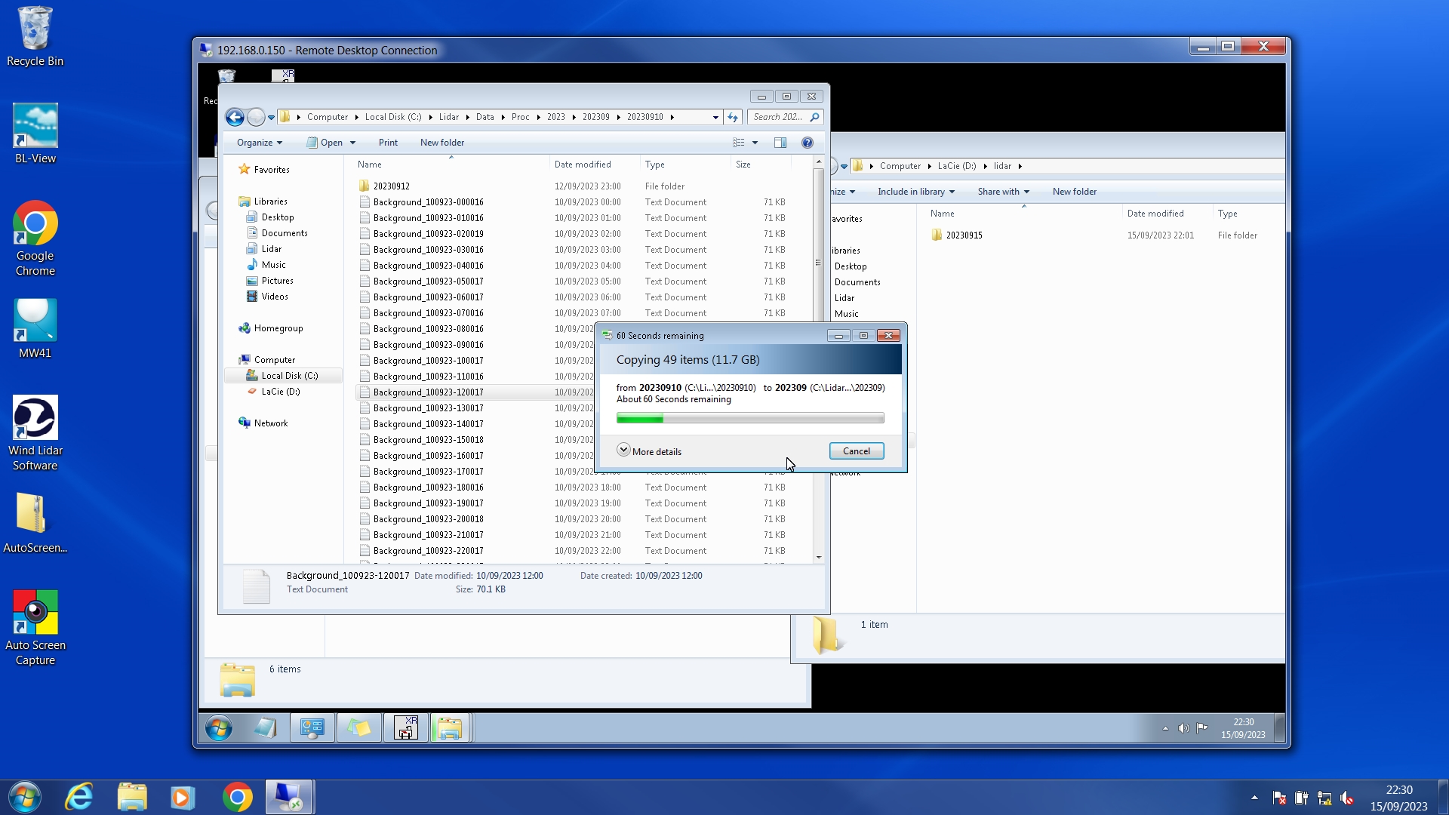Click the Search 202... input field
This screenshot has height=815, width=1449.
[x=777, y=117]
